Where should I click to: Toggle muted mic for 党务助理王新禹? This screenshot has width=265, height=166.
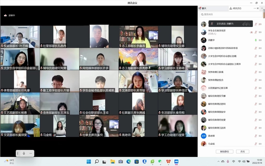tap(256, 72)
